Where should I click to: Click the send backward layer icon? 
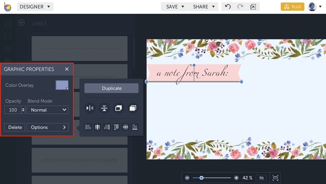pyautogui.click(x=118, y=108)
